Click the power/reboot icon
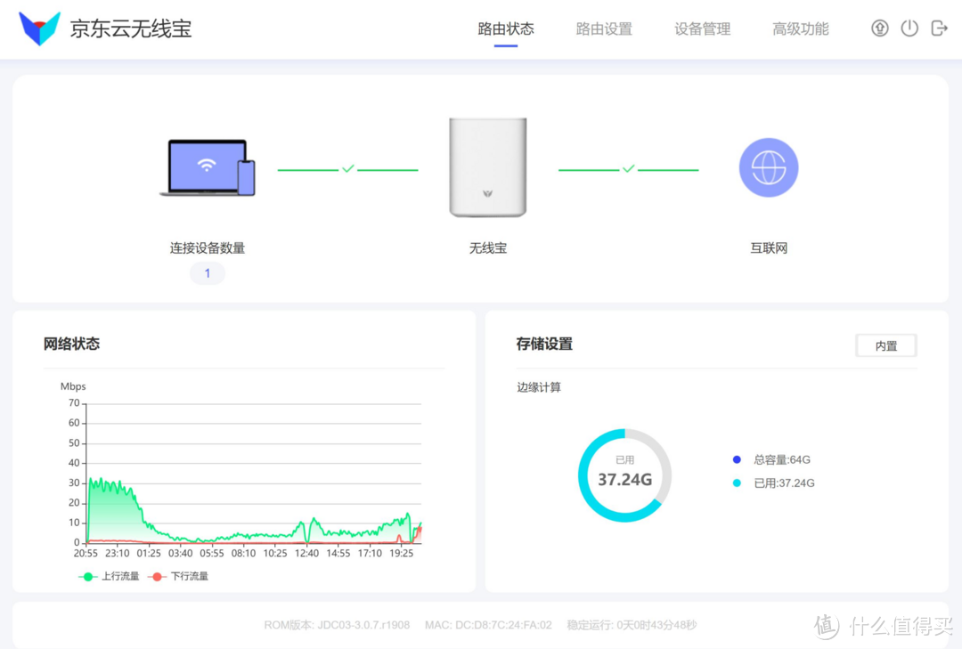The image size is (962, 649). pyautogui.click(x=909, y=28)
